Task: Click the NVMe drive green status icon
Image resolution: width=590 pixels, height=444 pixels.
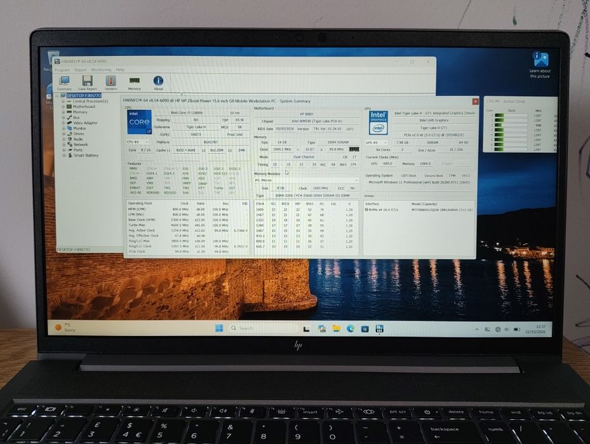Action: [366, 210]
